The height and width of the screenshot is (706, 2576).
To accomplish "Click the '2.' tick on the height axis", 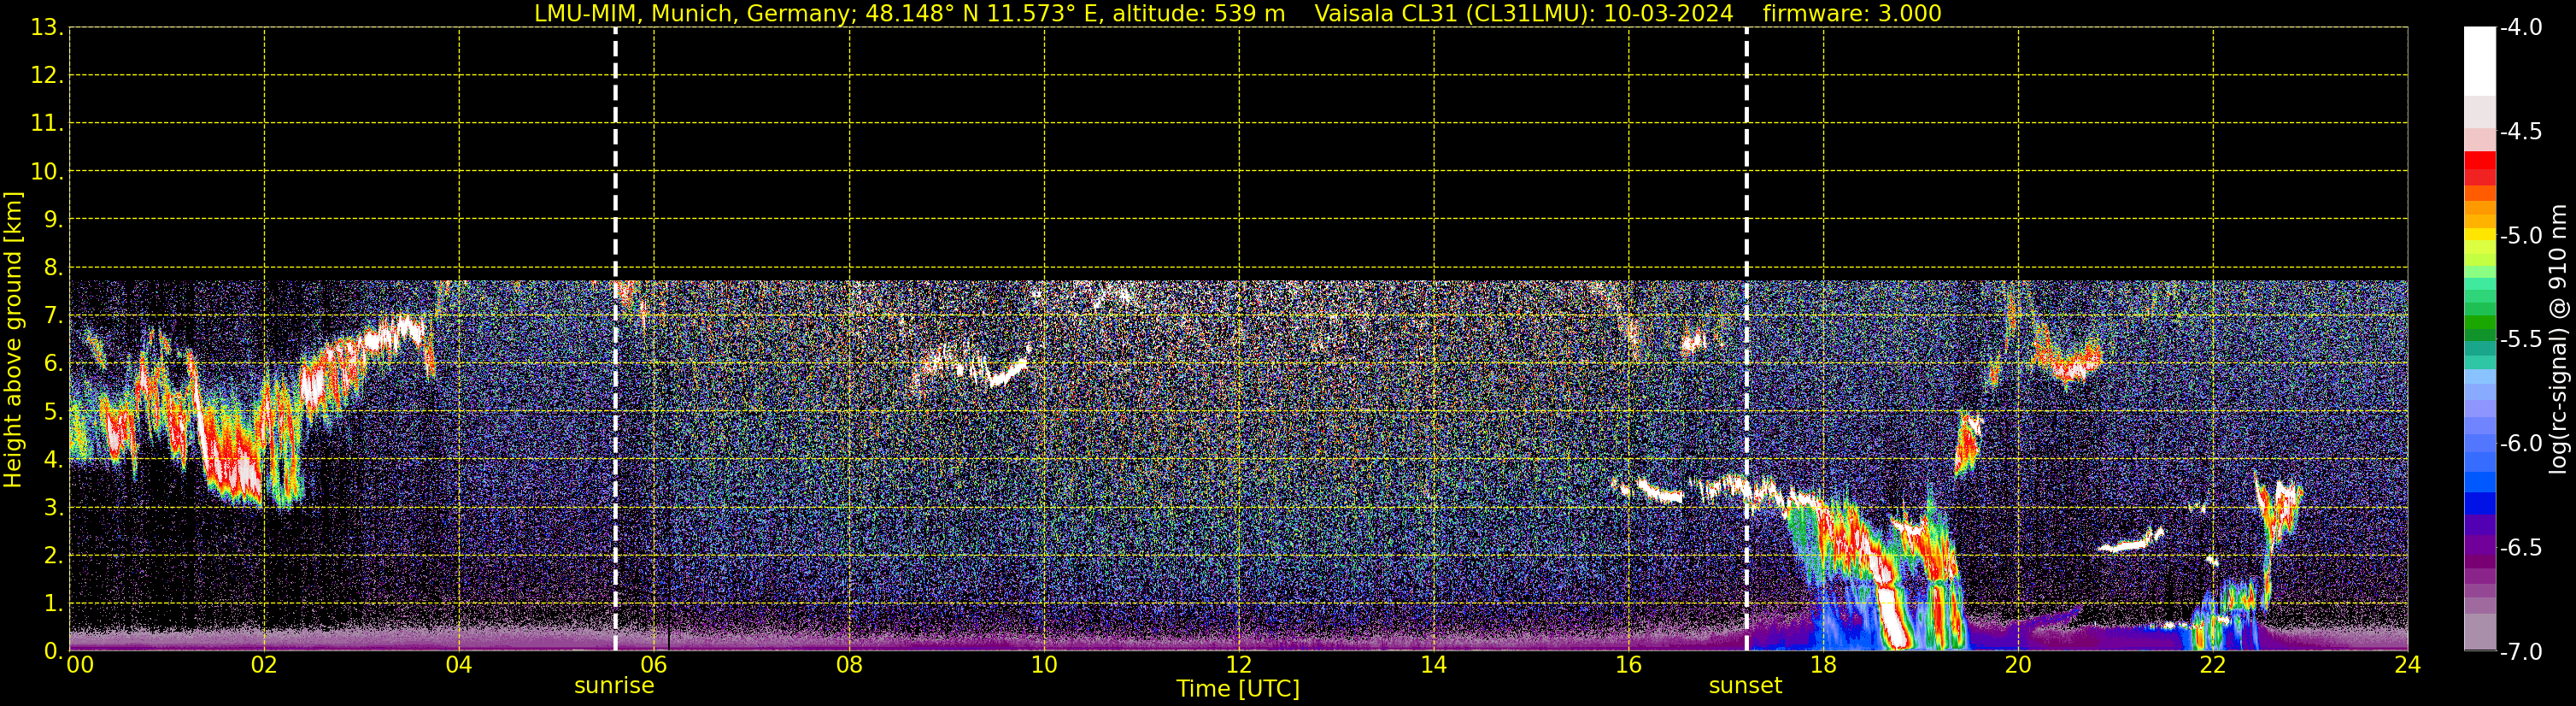I will click(53, 556).
